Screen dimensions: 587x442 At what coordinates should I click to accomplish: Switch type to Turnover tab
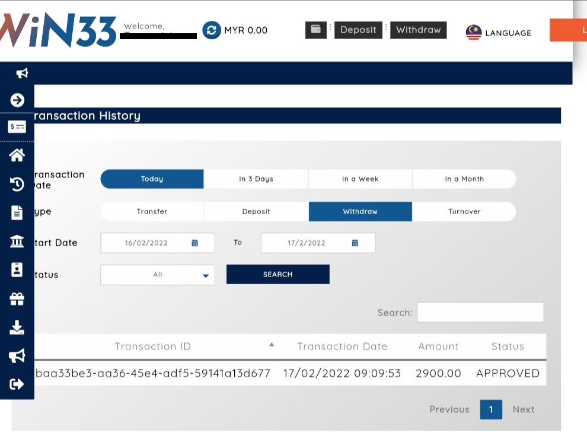[x=464, y=212]
